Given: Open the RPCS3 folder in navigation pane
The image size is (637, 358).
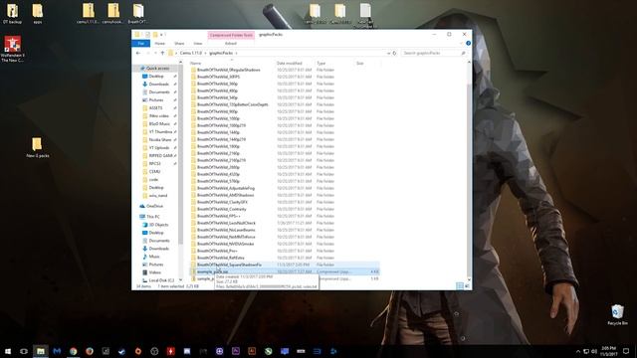Looking at the screenshot, I should click(x=155, y=163).
